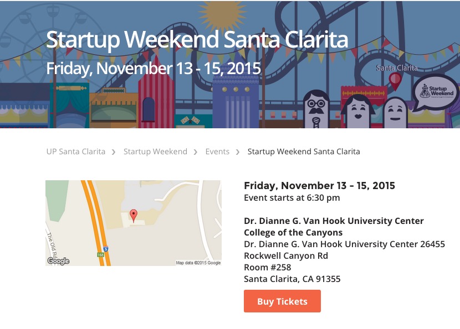Image resolution: width=460 pixels, height=329 pixels.
Task: Click the current Startup Weekend Santa Clarita breadcrumb
Action: 304,152
